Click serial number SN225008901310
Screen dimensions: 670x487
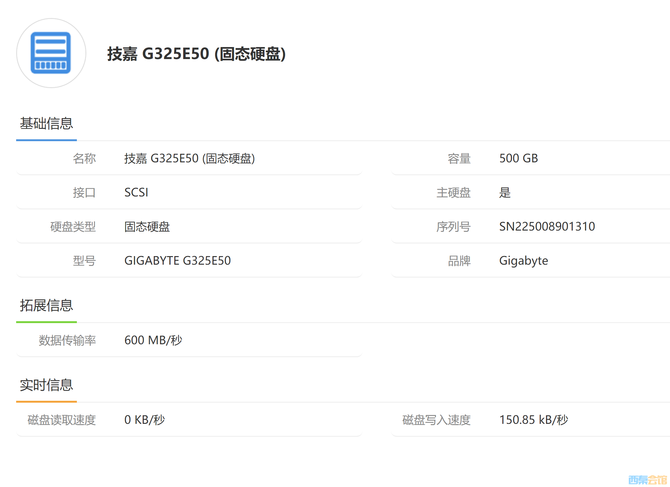point(547,226)
